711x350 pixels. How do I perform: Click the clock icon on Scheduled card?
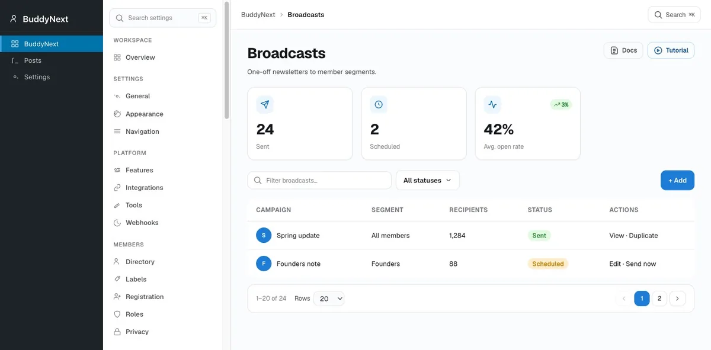tap(379, 105)
